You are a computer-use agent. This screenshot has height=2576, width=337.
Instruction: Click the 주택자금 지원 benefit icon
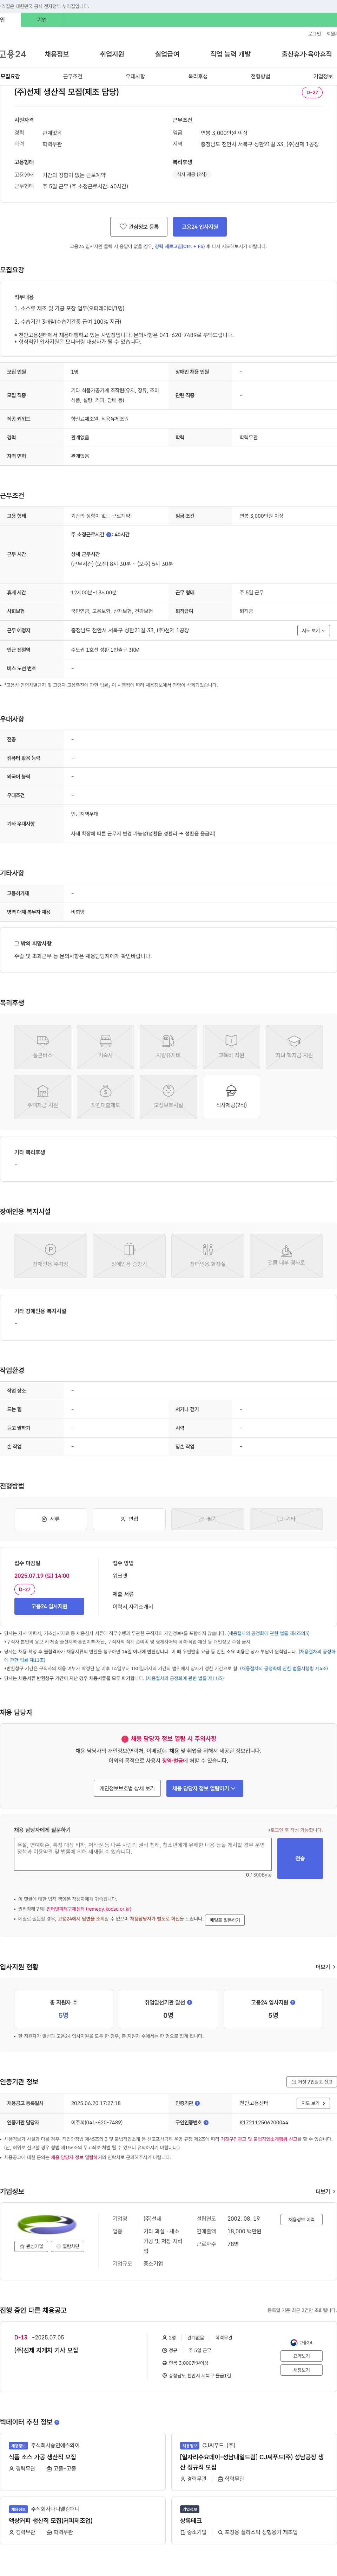[42, 1097]
